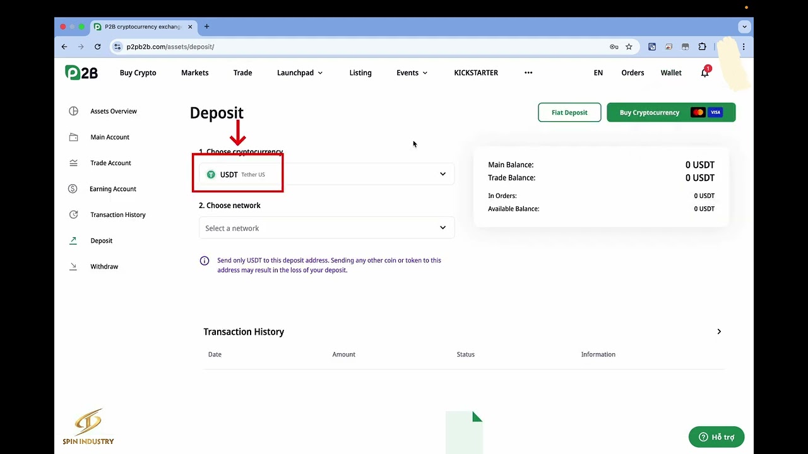
Task: Click the Assets Overview pie icon
Action: pos(73,111)
